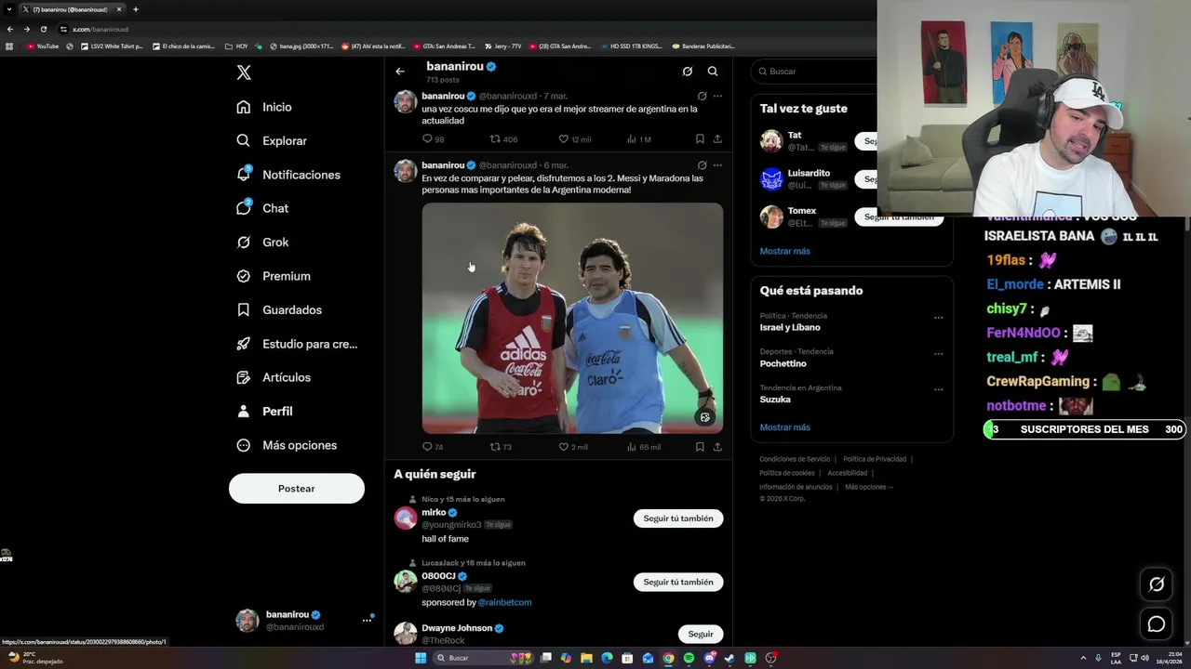Open the Messi and Maradona photo
1191x669 pixels.
point(572,318)
